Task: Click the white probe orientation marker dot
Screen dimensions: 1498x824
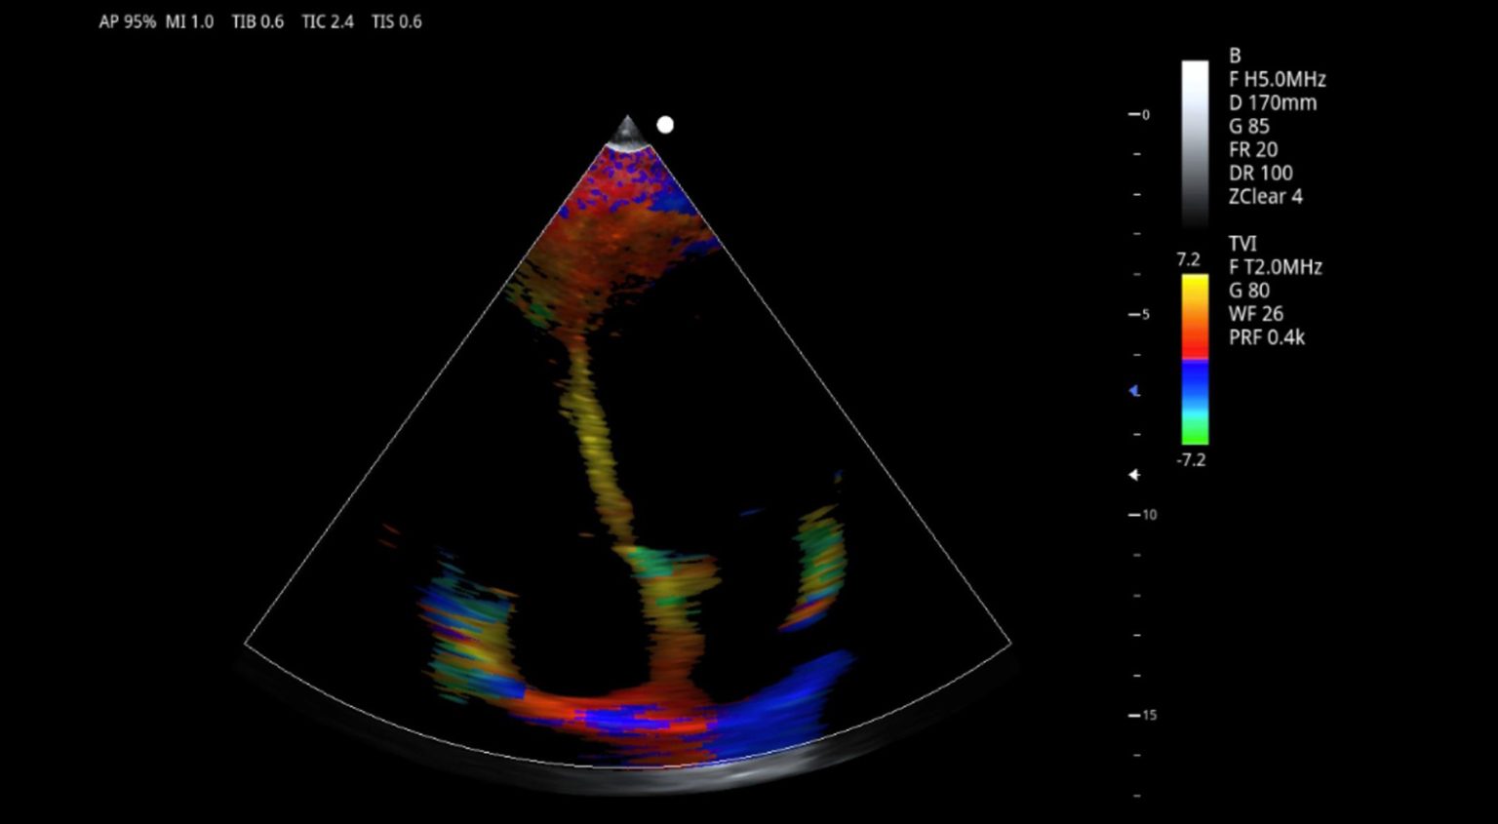Action: pyautogui.click(x=665, y=125)
